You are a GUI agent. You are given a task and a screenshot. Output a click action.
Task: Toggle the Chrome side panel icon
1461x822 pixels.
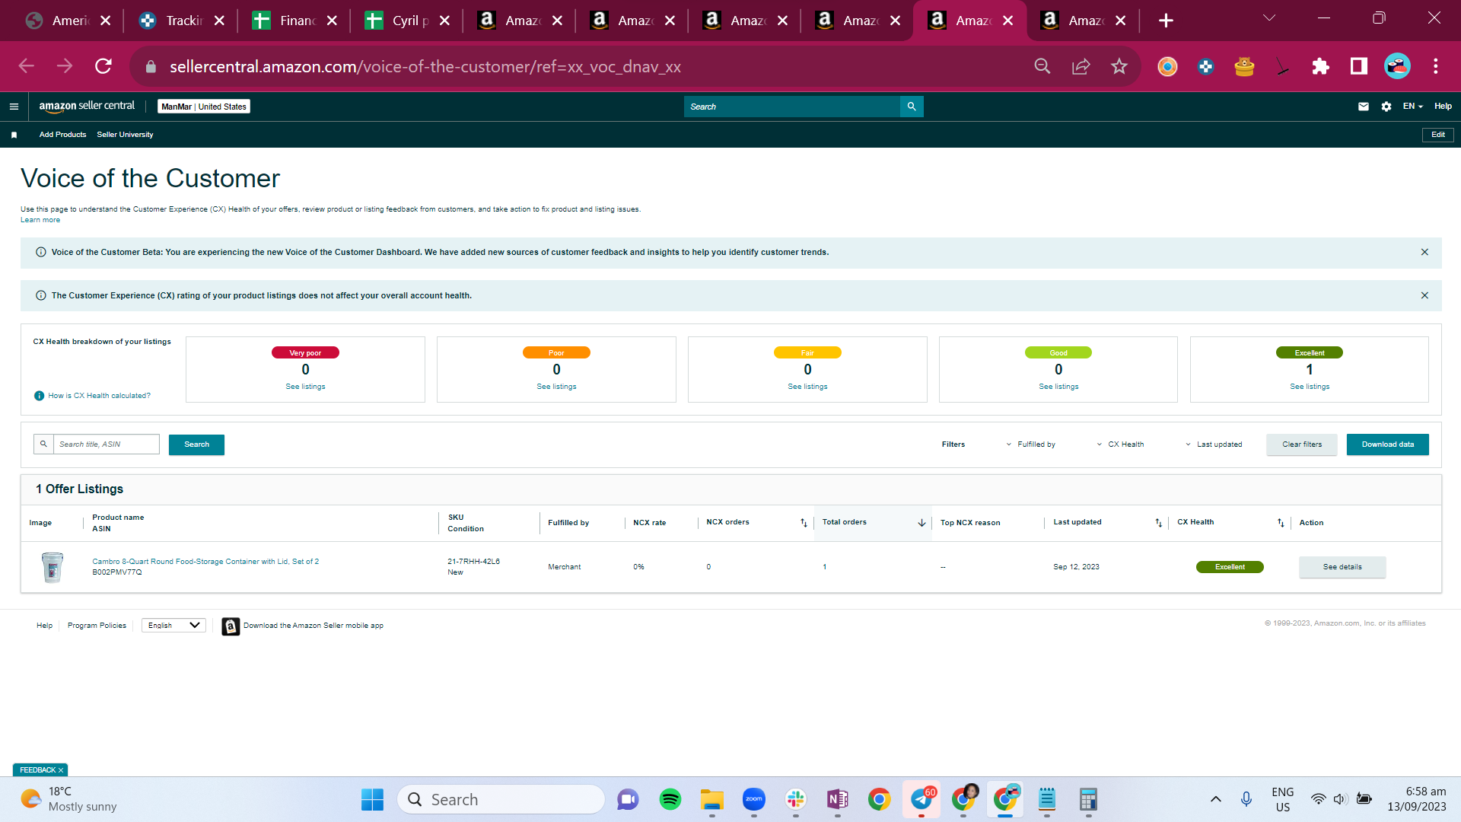pyautogui.click(x=1359, y=66)
